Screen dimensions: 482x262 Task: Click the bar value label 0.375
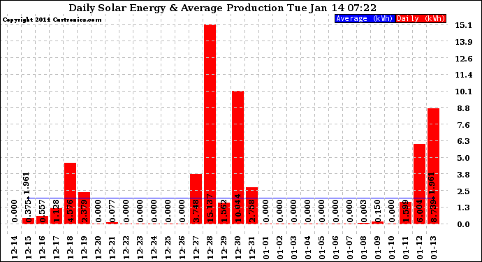click(28, 211)
